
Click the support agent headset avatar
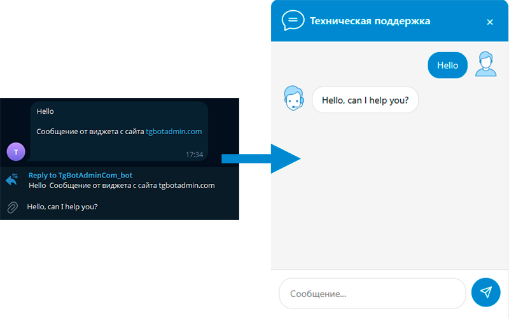(294, 99)
